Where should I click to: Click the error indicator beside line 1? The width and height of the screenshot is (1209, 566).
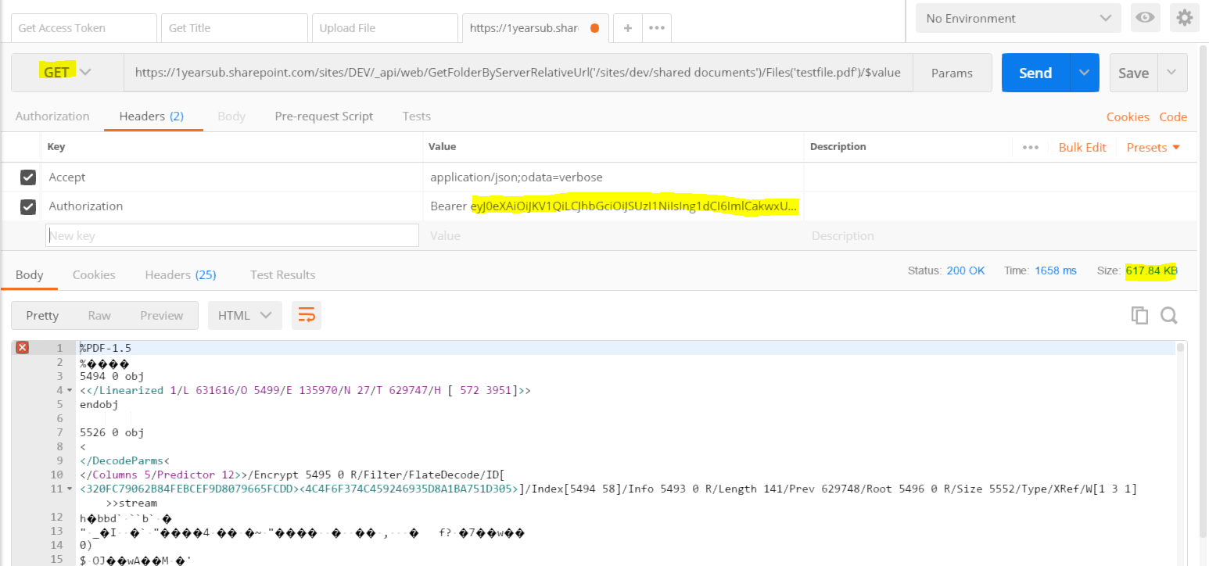21,347
